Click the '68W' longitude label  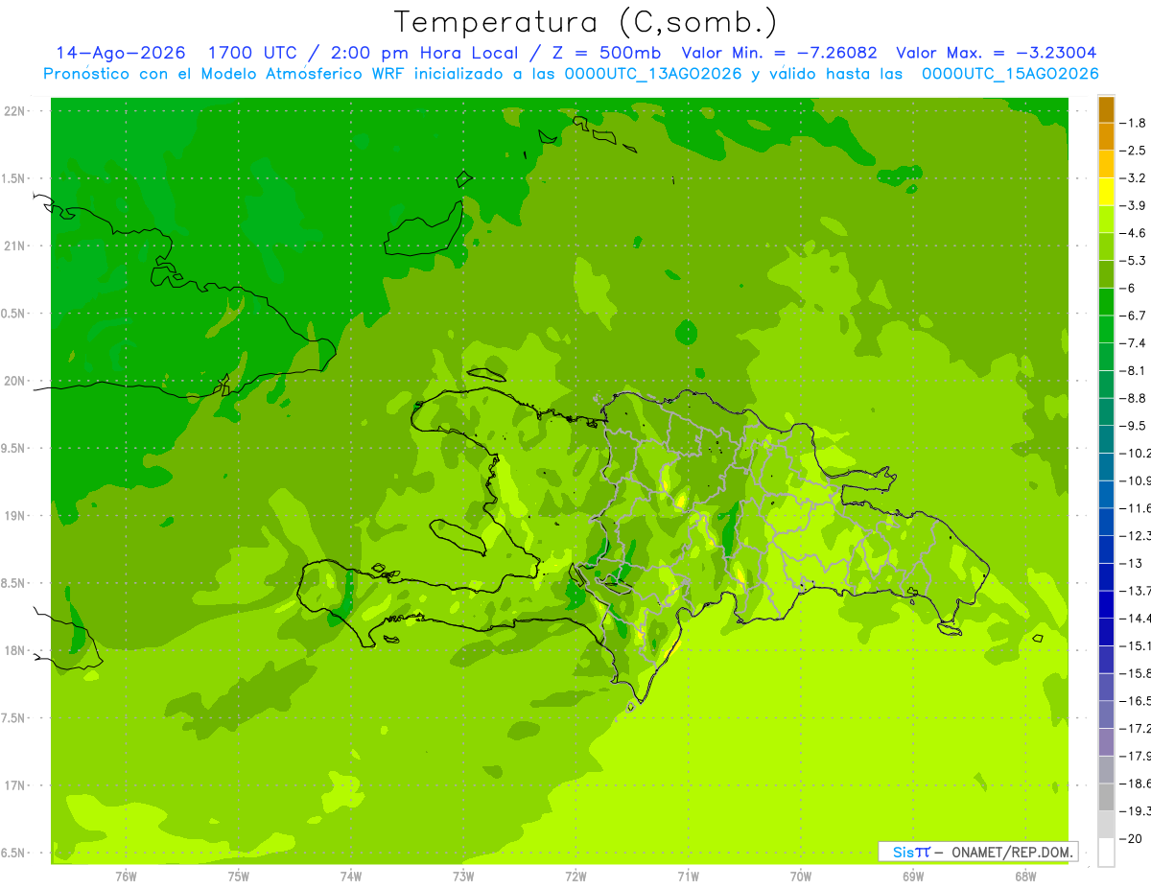[x=1025, y=876]
